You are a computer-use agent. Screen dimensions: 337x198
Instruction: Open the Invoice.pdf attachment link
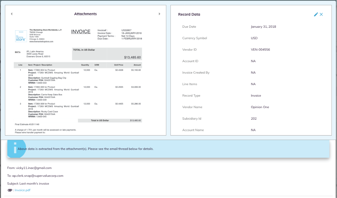point(22,190)
